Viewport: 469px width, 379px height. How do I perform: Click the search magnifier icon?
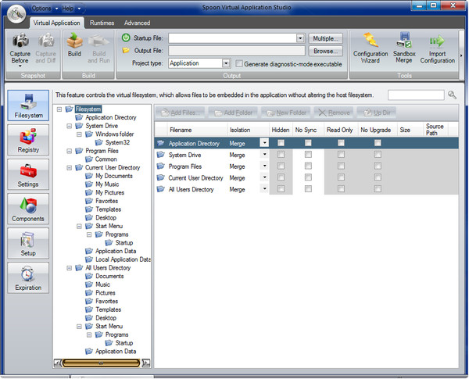pyautogui.click(x=452, y=95)
